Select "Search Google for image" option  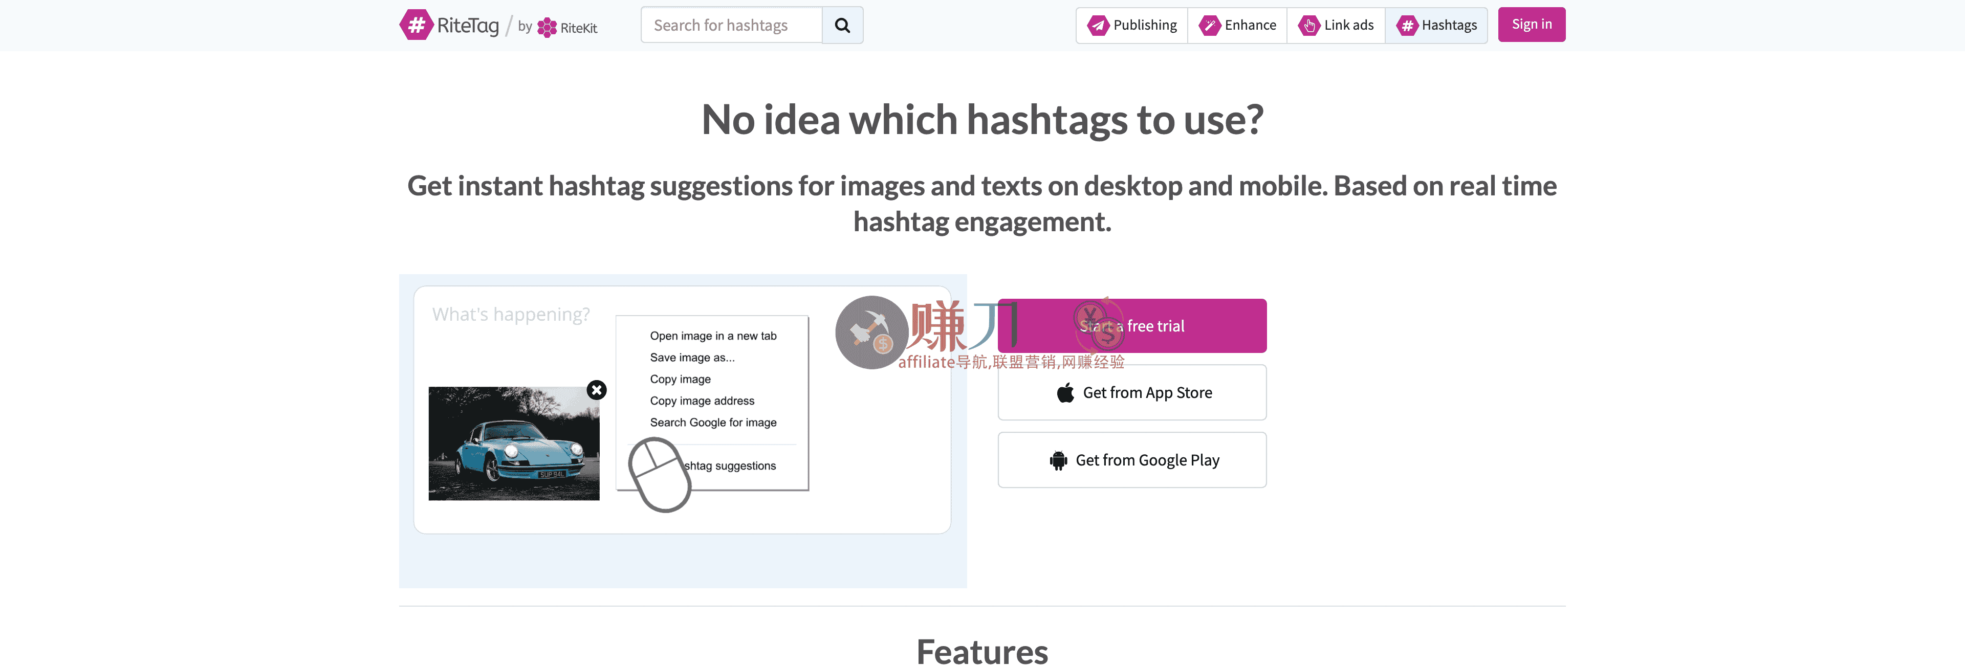pos(712,423)
